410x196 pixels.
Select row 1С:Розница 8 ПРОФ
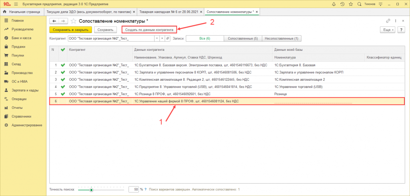227,94
